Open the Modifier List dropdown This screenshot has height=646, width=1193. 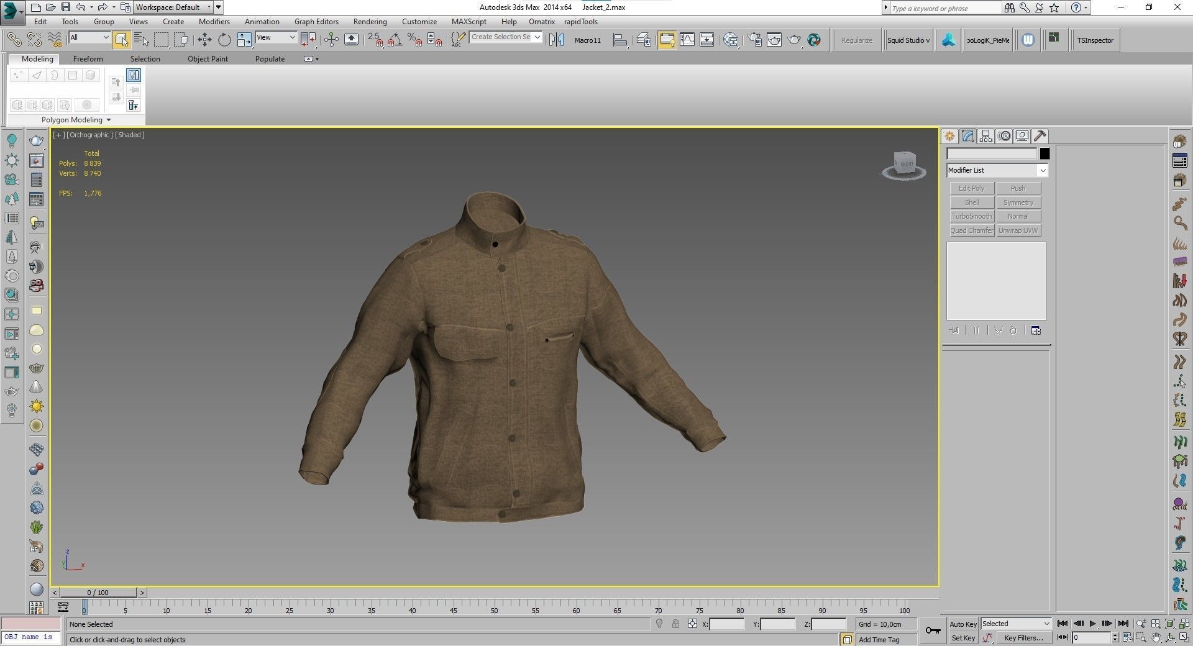pyautogui.click(x=997, y=170)
